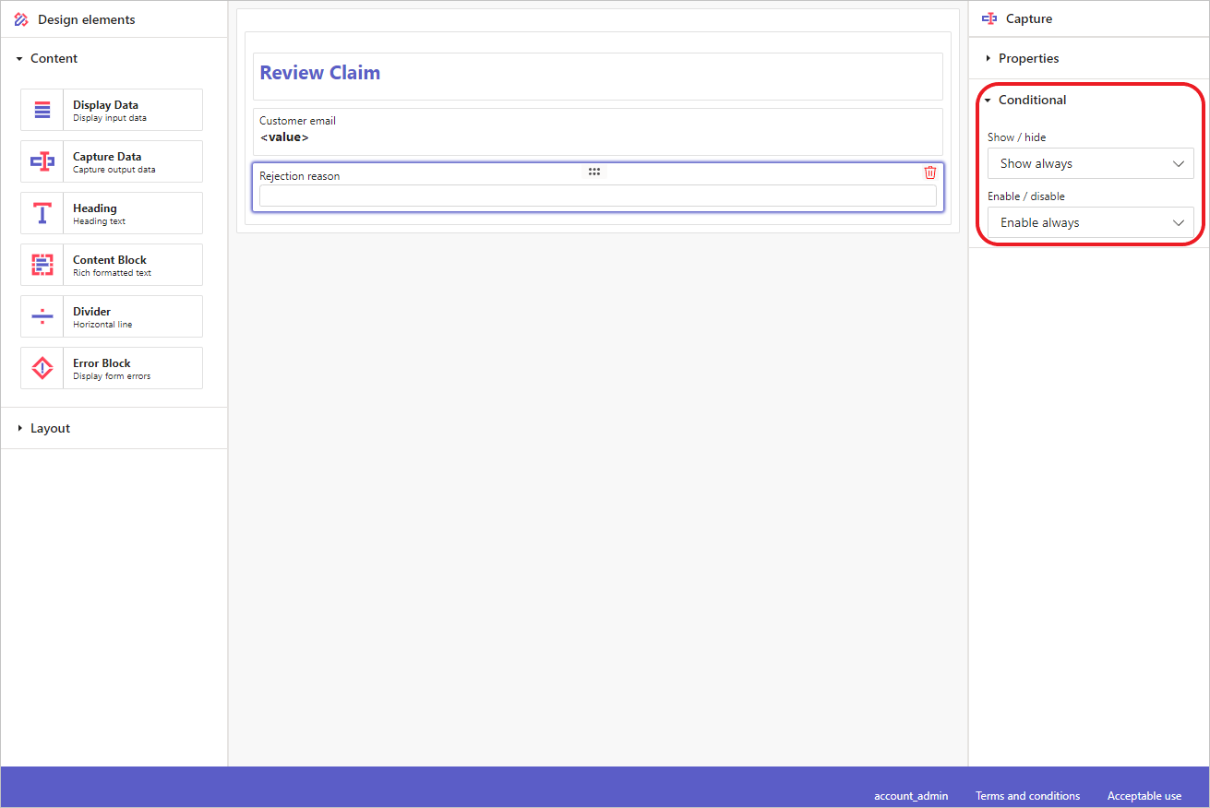Click the 'Display form errors' description text

112,376
